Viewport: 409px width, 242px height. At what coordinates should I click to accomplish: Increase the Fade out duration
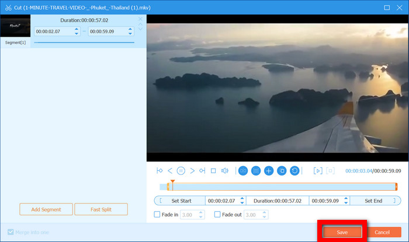pos(264,213)
